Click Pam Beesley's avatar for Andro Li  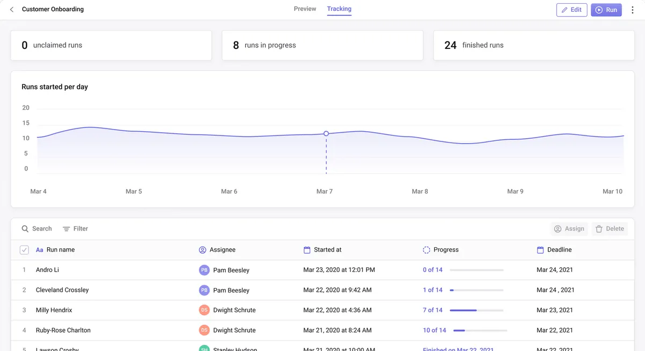pos(204,270)
